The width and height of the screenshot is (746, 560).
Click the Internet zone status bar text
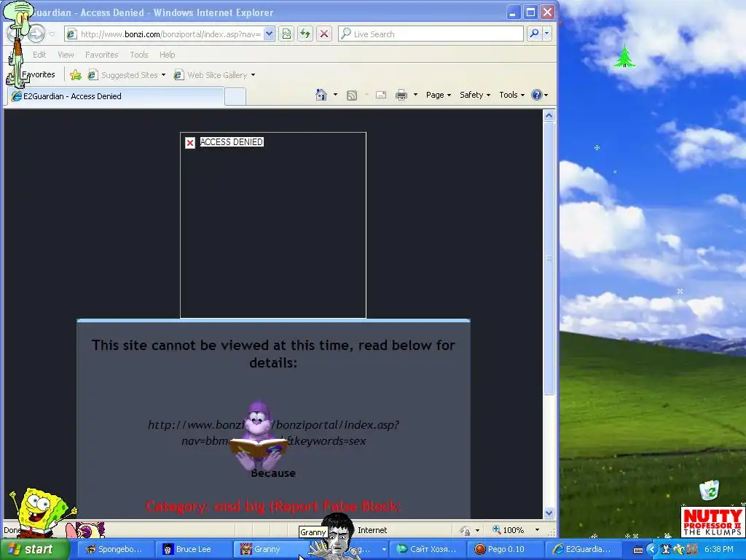[372, 530]
